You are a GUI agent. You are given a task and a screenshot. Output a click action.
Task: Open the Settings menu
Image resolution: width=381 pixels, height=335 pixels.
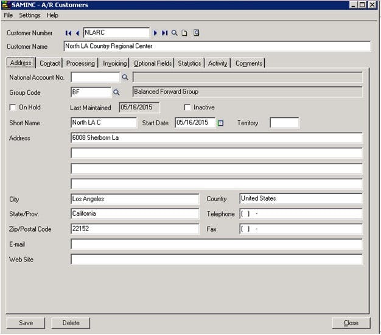[30, 15]
